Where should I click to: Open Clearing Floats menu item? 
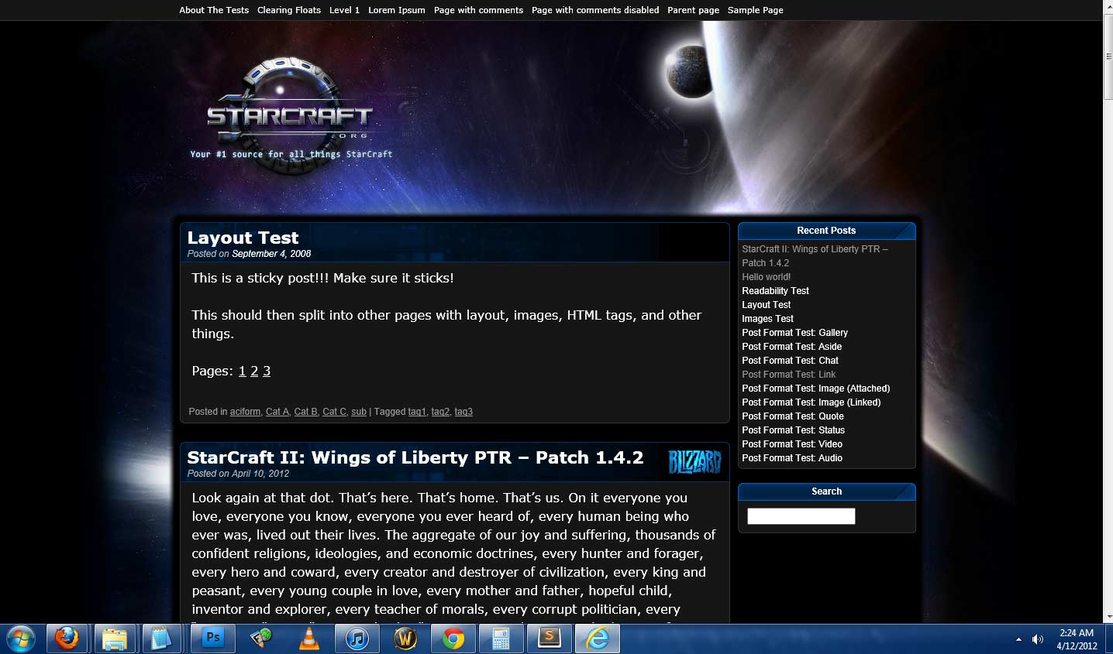pos(289,10)
